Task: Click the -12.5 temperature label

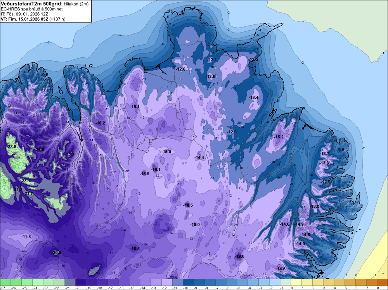Action: click(253, 59)
